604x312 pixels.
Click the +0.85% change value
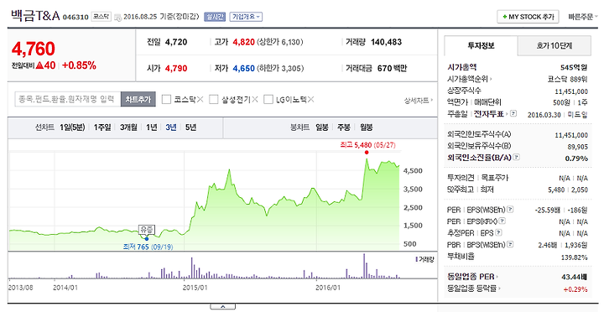(79, 65)
